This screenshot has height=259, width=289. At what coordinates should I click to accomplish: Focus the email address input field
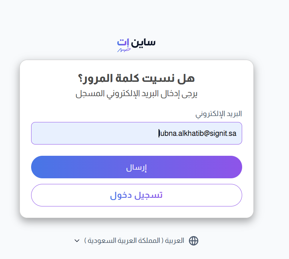(136, 133)
